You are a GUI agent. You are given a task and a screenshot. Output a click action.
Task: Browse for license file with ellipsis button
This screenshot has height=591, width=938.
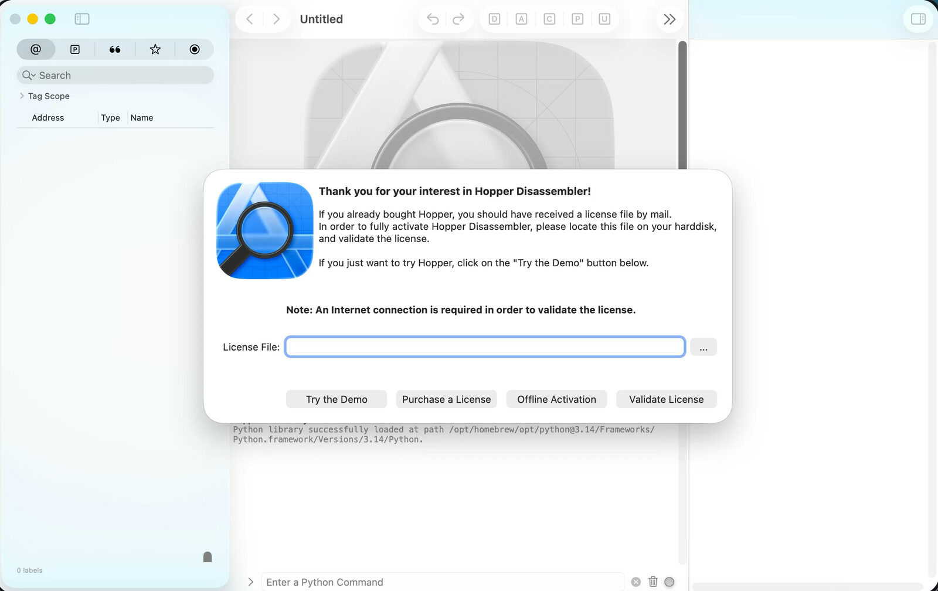pos(704,347)
